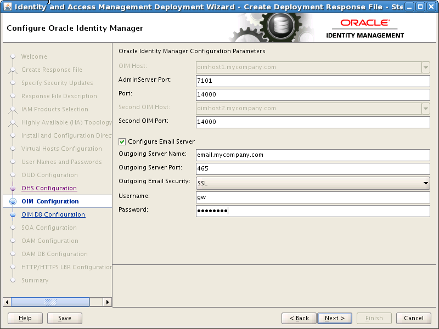Click the Create Response File branch icon
This screenshot has height=329, width=439.
pyautogui.click(x=13, y=70)
